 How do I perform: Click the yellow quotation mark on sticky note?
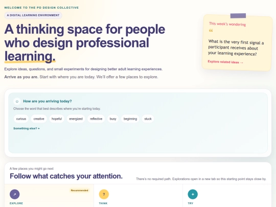point(211,31)
